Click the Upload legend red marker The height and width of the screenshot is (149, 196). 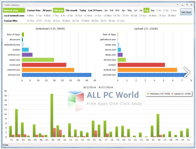point(172,94)
